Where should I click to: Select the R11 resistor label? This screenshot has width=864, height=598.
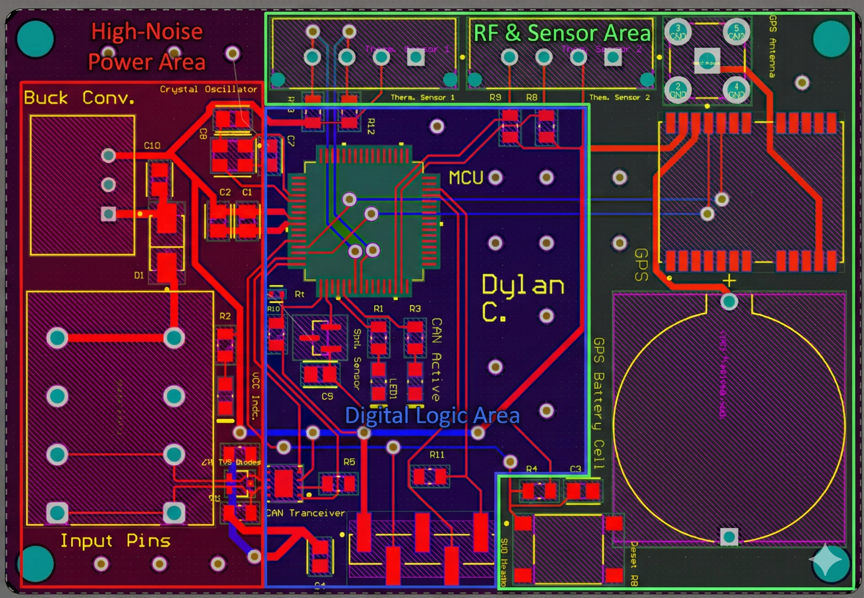click(x=437, y=454)
